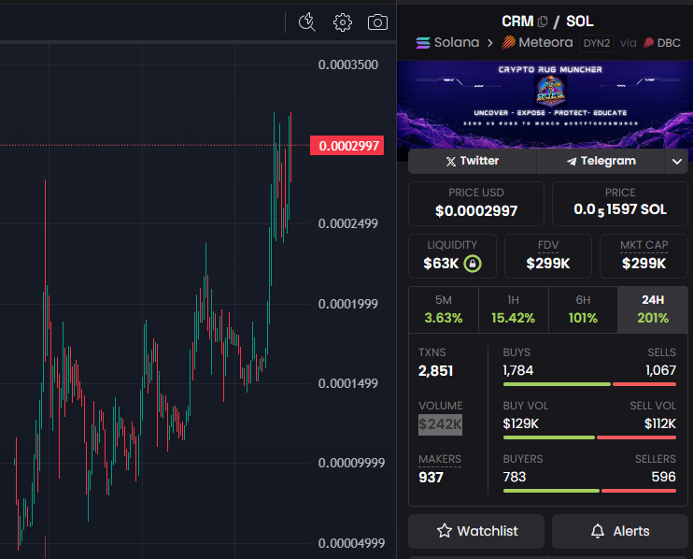Click the FDV $299K box
This screenshot has width=693, height=559.
click(548, 256)
